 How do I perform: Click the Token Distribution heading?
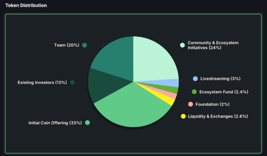tap(26, 5)
